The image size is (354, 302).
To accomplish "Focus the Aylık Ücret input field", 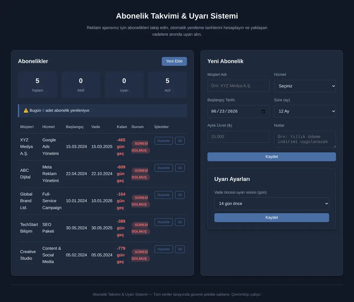I will [x=238, y=137].
